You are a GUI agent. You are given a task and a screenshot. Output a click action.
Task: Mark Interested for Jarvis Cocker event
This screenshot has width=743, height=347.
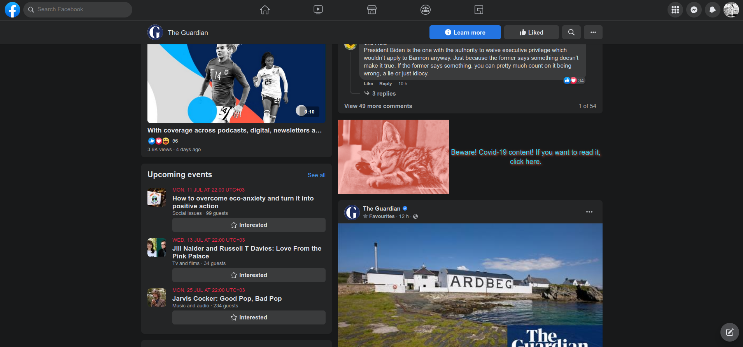tap(249, 317)
